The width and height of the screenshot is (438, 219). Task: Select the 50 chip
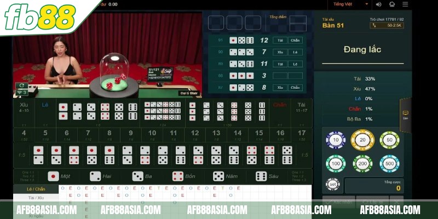389,140
